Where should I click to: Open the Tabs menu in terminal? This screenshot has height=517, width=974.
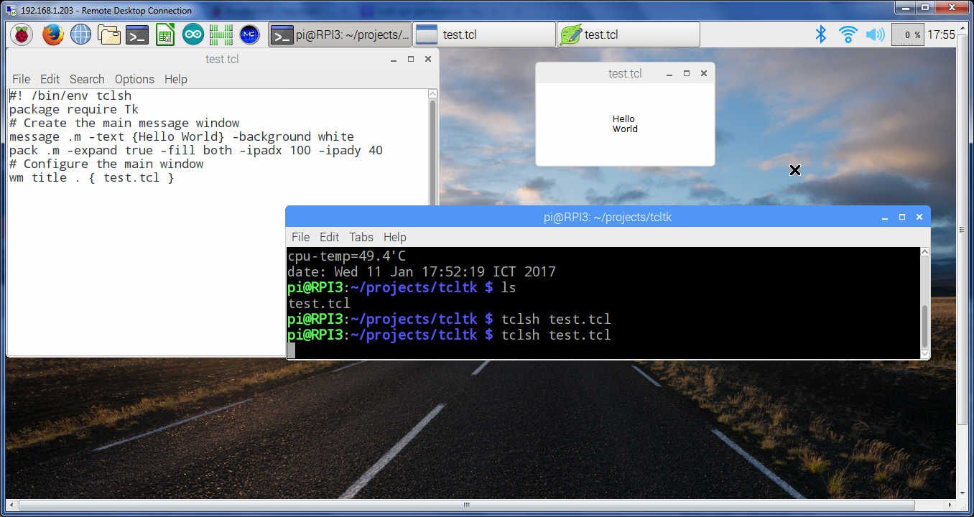(361, 237)
